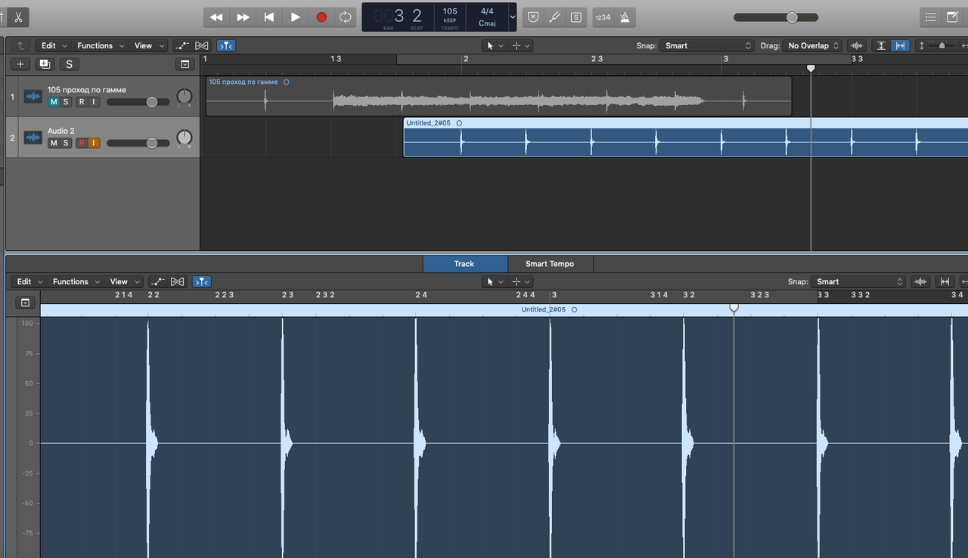The width and height of the screenshot is (968, 558).
Task: Click the playhead marker in the Tracks ruler
Action: (811, 68)
